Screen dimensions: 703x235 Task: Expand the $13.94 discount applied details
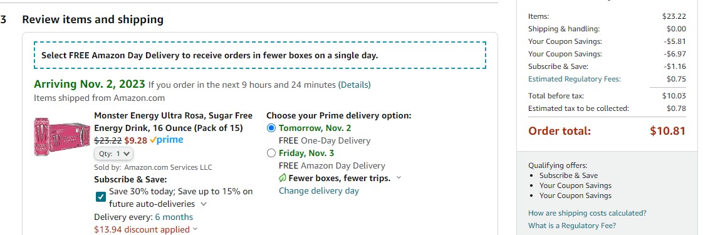click(x=146, y=229)
